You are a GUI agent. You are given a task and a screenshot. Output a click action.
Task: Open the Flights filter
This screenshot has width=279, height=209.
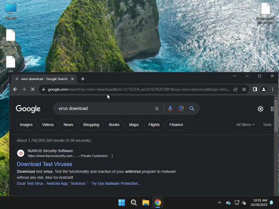pyautogui.click(x=154, y=125)
